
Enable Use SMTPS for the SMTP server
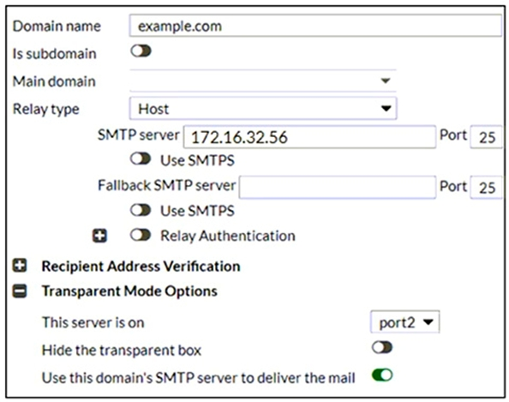click(x=141, y=159)
